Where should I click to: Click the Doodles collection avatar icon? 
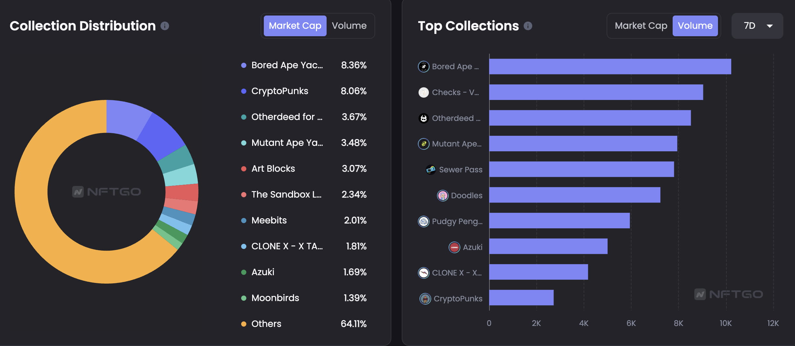point(442,195)
